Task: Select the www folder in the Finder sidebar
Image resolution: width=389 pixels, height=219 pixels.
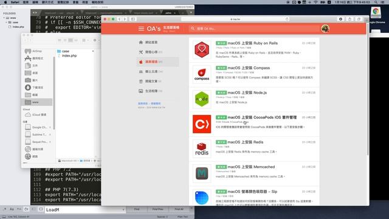Action: point(37,102)
